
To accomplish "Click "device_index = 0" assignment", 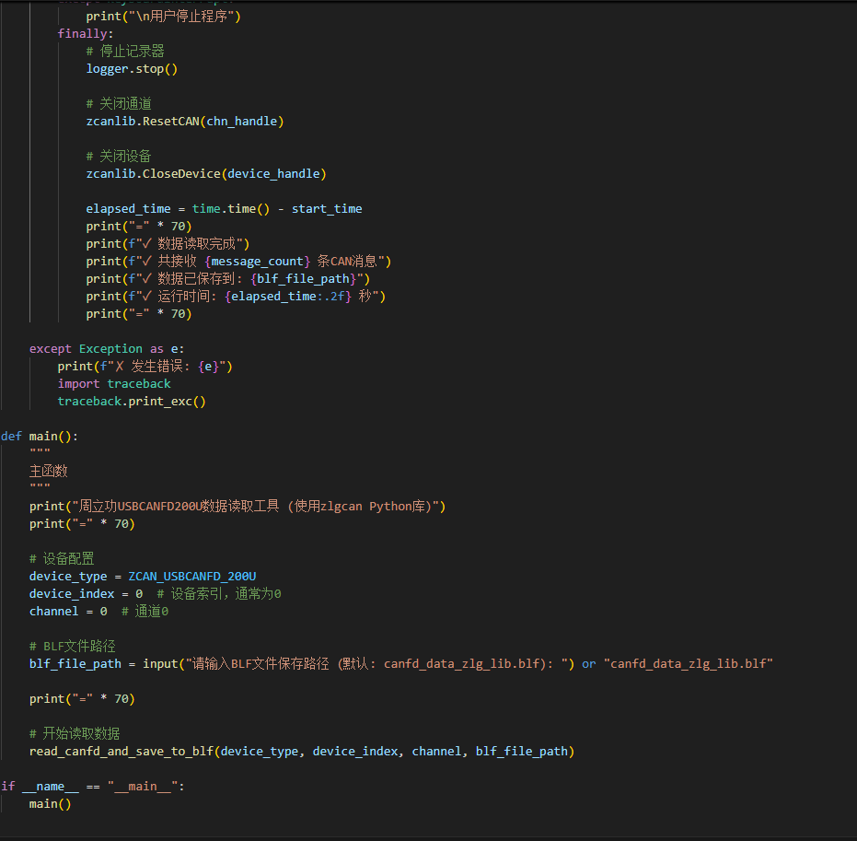I will 86,594.
